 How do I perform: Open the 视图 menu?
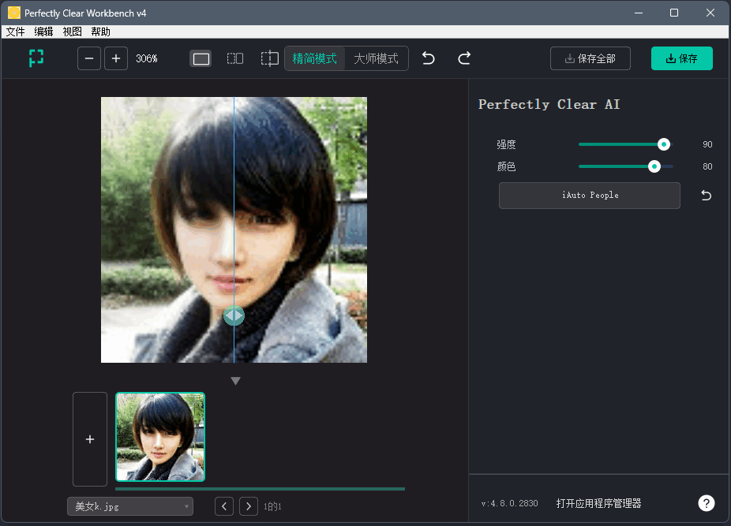[72, 32]
